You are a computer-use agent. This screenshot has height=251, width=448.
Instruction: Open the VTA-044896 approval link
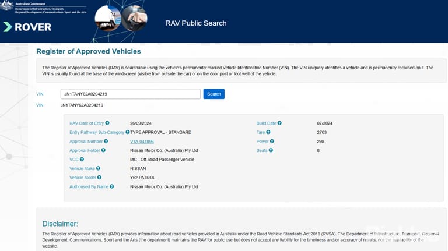pyautogui.click(x=142, y=142)
